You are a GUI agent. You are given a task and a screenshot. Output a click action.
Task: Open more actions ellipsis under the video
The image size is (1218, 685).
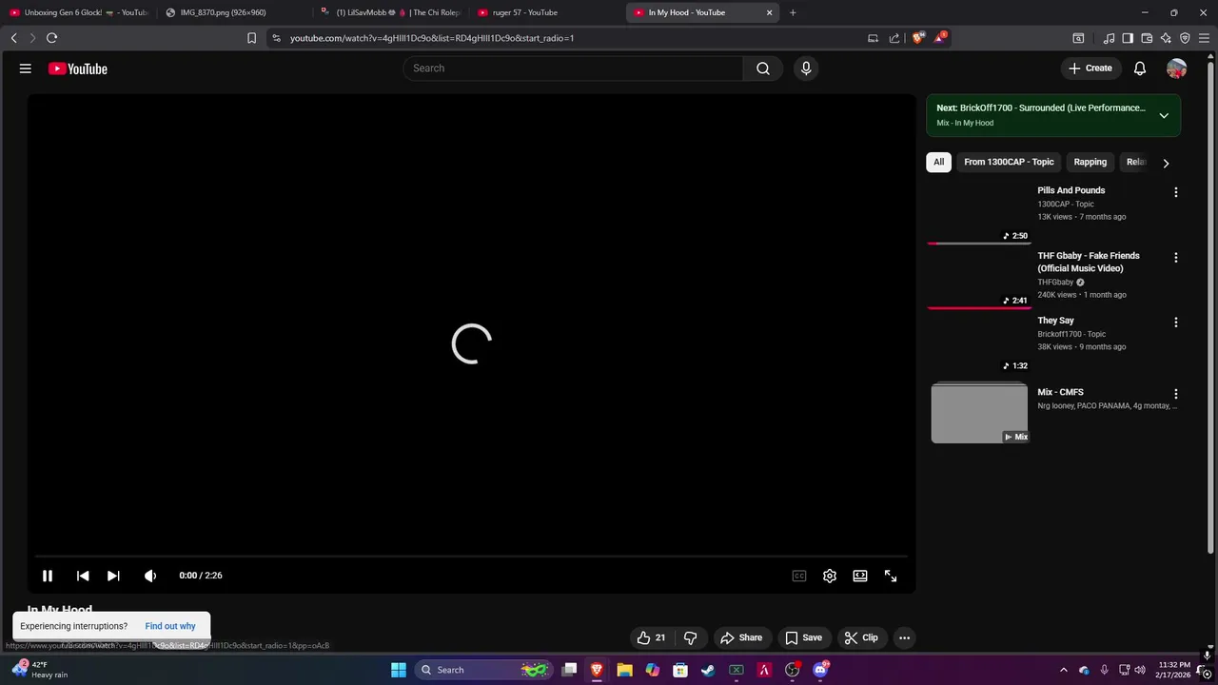[x=905, y=637]
